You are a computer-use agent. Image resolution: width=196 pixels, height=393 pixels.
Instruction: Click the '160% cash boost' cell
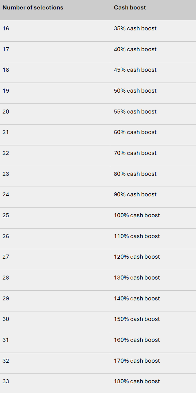(x=137, y=340)
